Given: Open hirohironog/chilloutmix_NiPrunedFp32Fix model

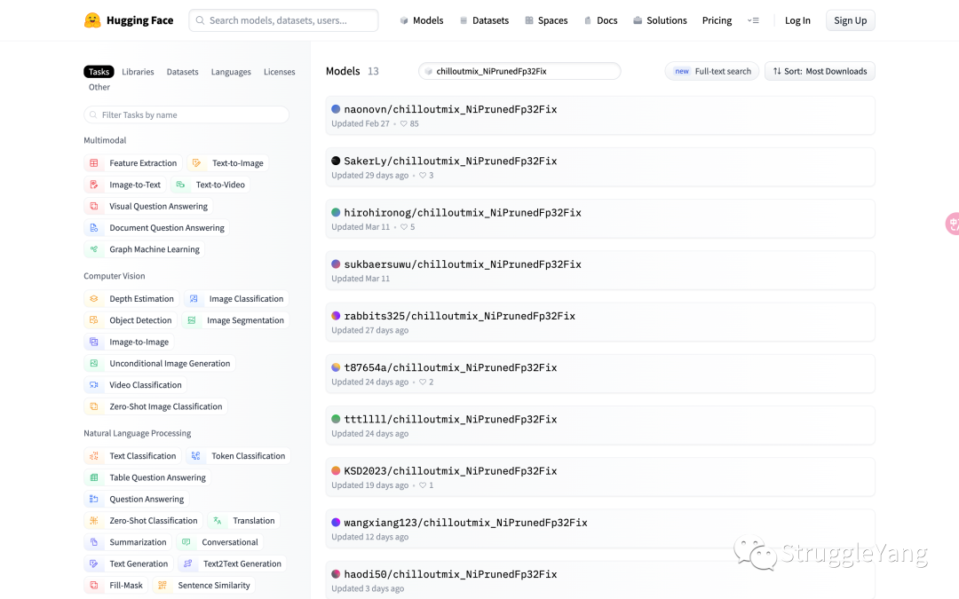Looking at the screenshot, I should tap(600, 219).
